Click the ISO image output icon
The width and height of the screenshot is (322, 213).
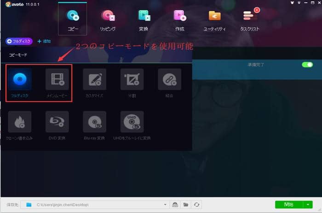[175, 205]
